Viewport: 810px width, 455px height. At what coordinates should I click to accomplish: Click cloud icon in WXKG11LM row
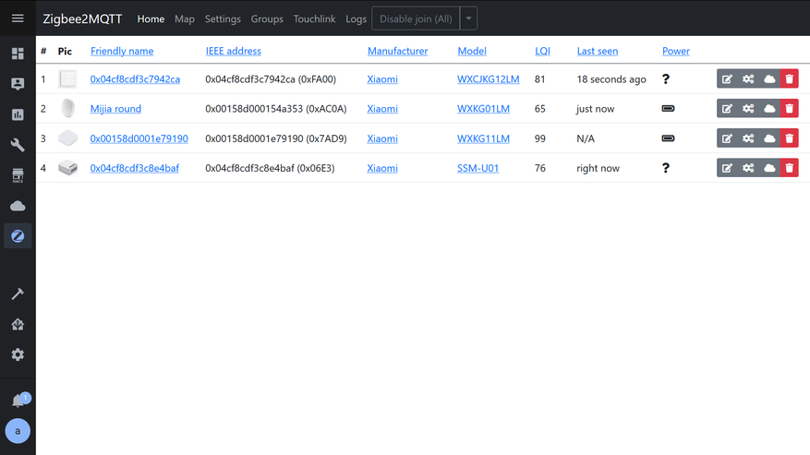[x=769, y=138]
